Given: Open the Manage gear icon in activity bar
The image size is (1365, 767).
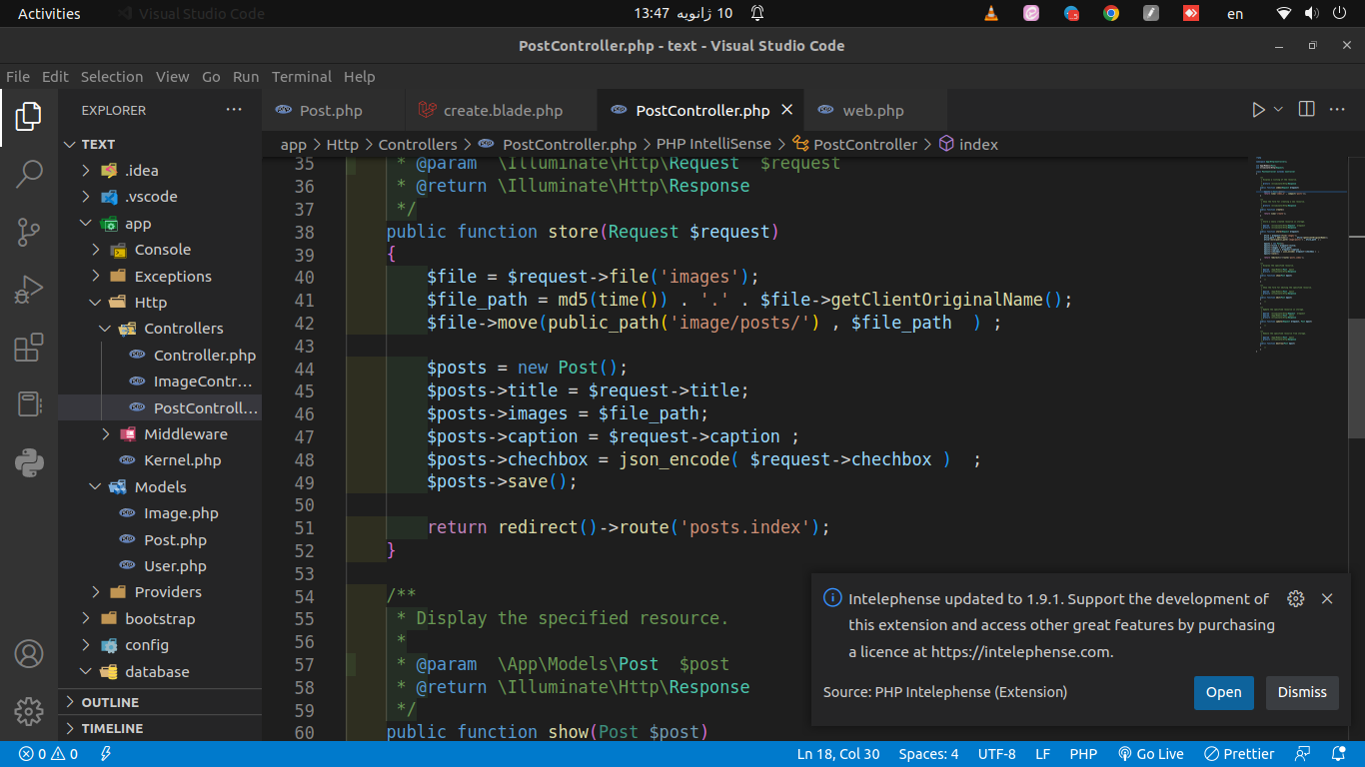Looking at the screenshot, I should (28, 711).
